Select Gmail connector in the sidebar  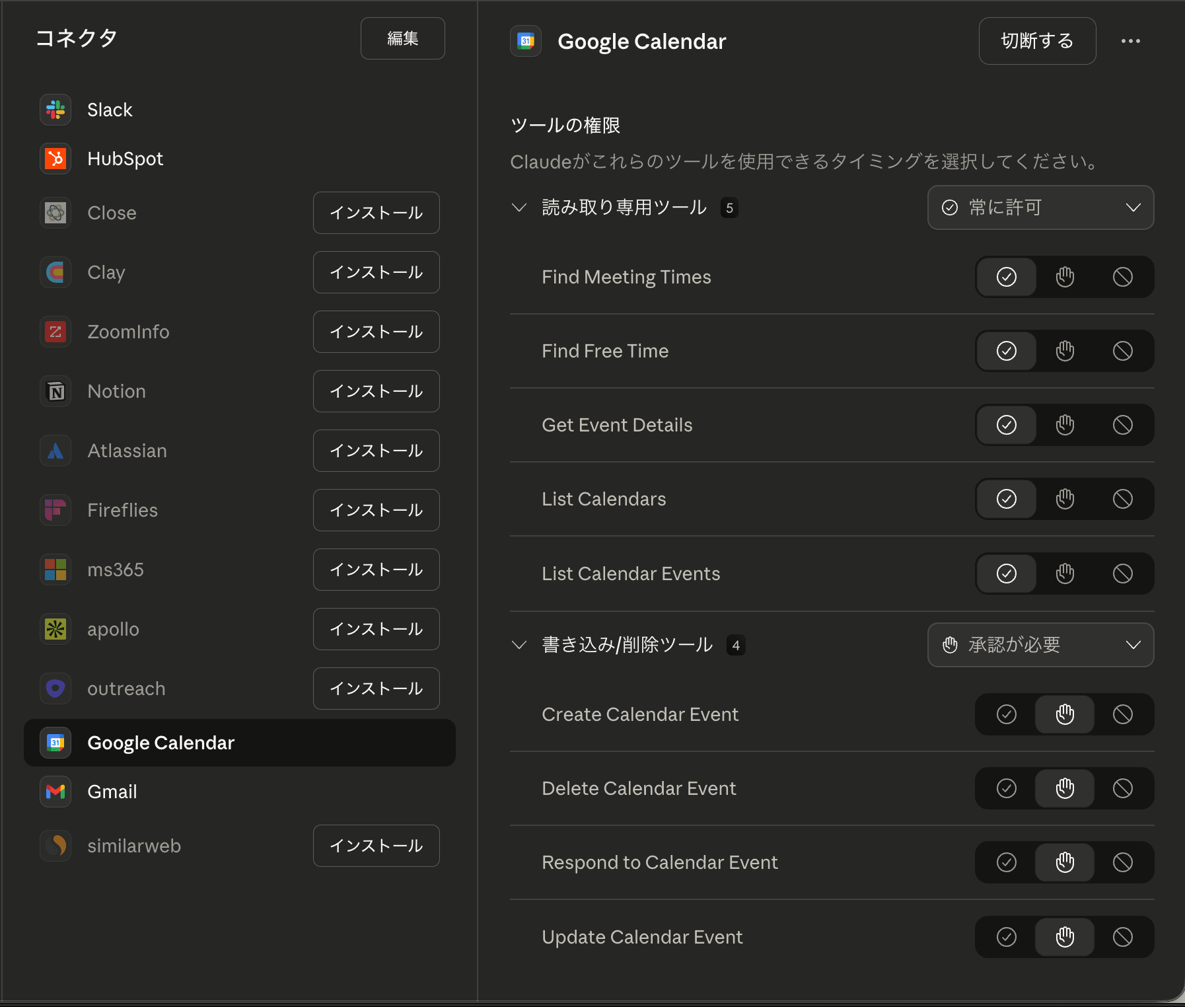pos(112,792)
